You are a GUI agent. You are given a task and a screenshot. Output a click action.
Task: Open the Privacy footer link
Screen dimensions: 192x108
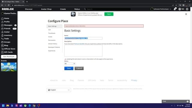(134, 80)
